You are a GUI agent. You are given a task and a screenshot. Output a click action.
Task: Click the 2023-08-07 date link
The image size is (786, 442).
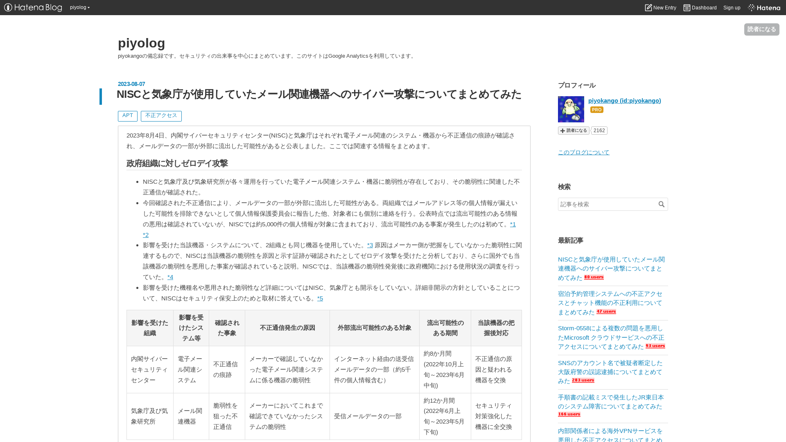[131, 84]
